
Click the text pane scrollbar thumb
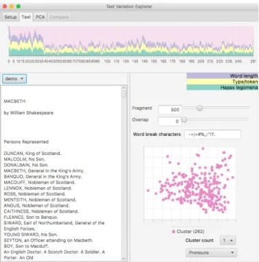coord(124,94)
